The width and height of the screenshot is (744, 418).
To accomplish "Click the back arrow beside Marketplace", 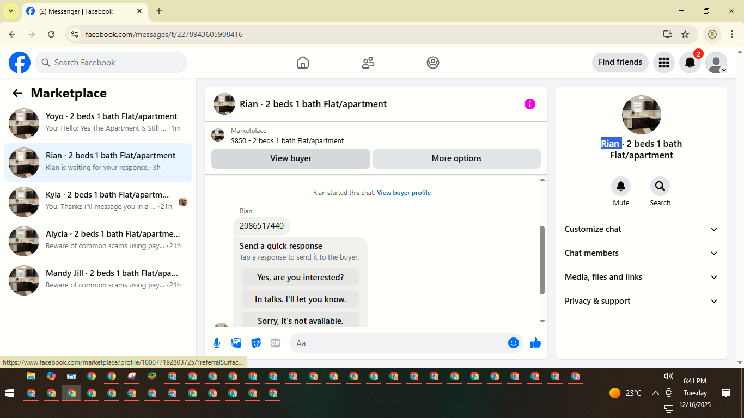I will pos(17,93).
